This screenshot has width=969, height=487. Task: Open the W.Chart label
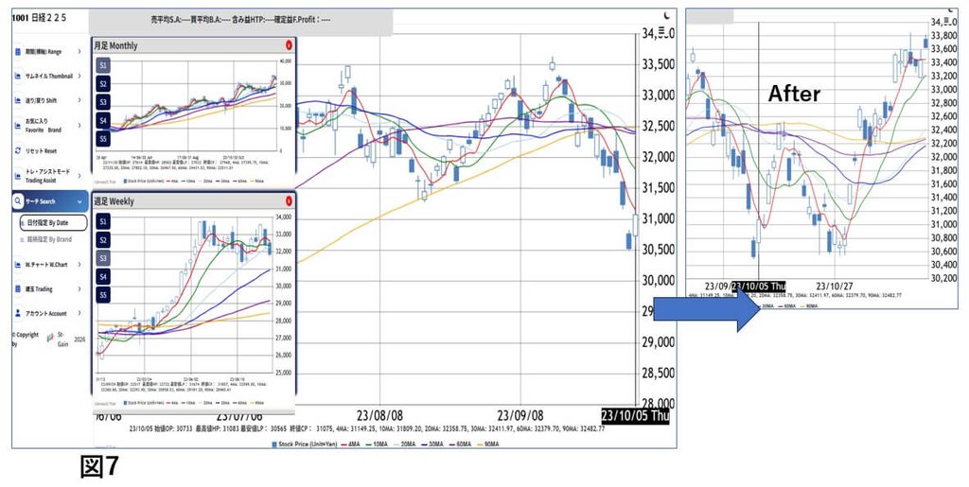point(46,264)
